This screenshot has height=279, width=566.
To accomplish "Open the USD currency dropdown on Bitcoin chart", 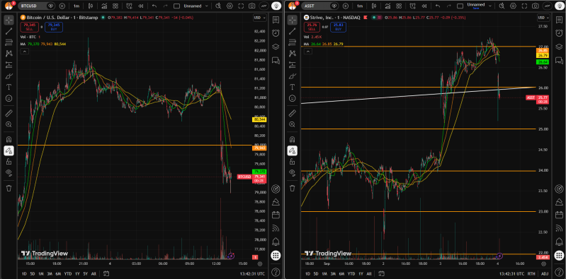I will (x=259, y=18).
